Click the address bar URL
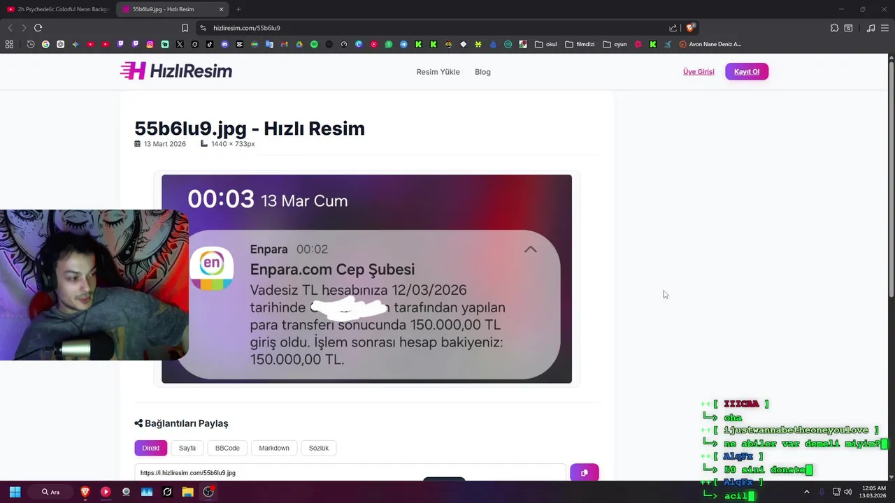Image resolution: width=895 pixels, height=503 pixels. click(247, 28)
